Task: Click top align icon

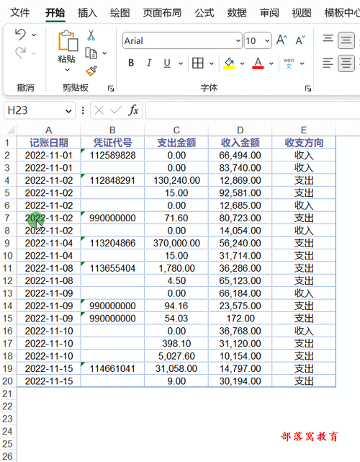Action: (328, 39)
